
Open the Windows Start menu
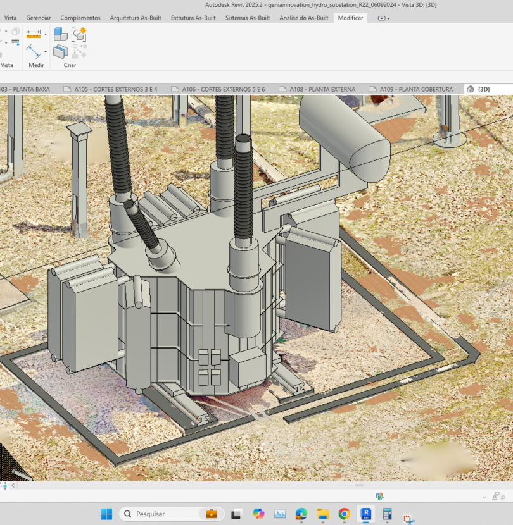pyautogui.click(x=106, y=514)
